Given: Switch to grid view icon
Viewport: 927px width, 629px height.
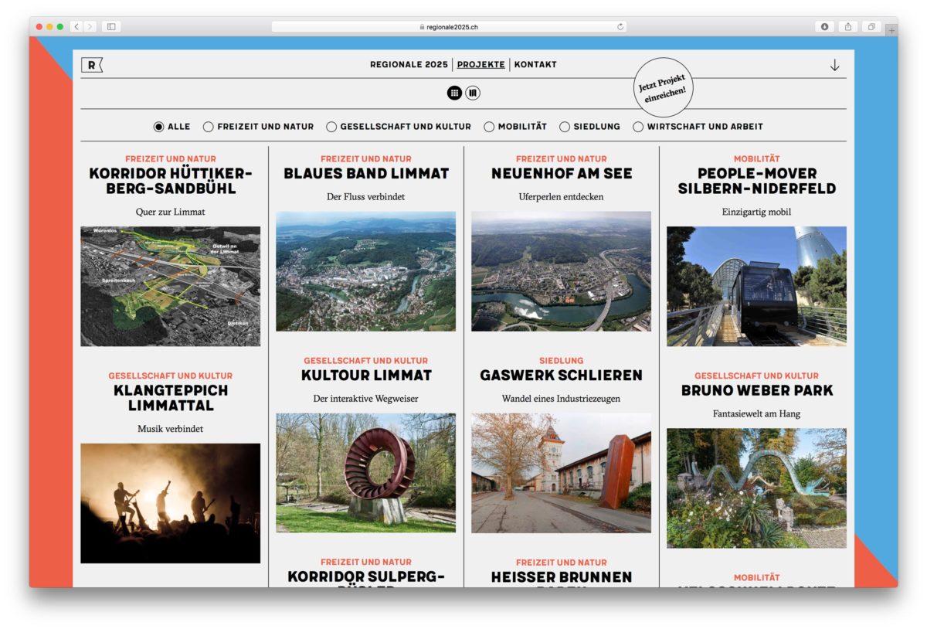Looking at the screenshot, I should 454,93.
